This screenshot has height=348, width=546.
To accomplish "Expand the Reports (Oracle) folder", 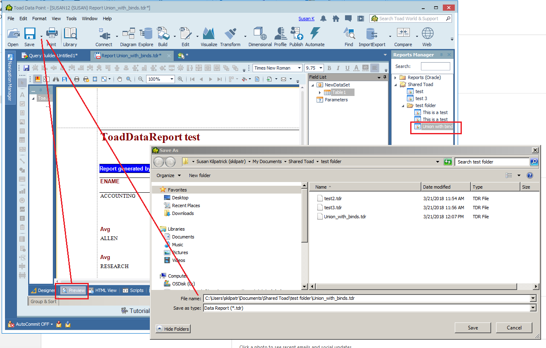I will (x=395, y=77).
